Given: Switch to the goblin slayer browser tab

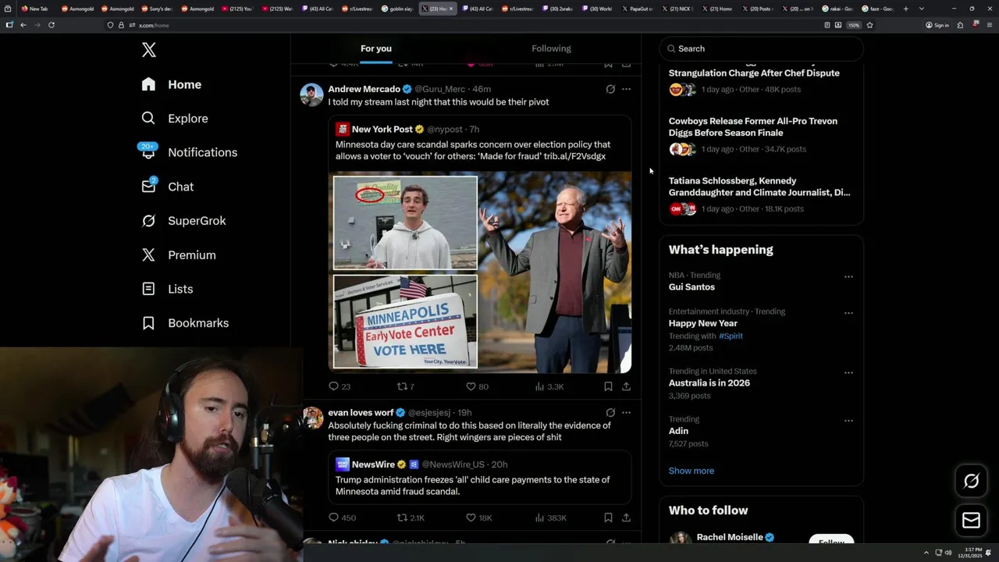Looking at the screenshot, I should (397, 9).
